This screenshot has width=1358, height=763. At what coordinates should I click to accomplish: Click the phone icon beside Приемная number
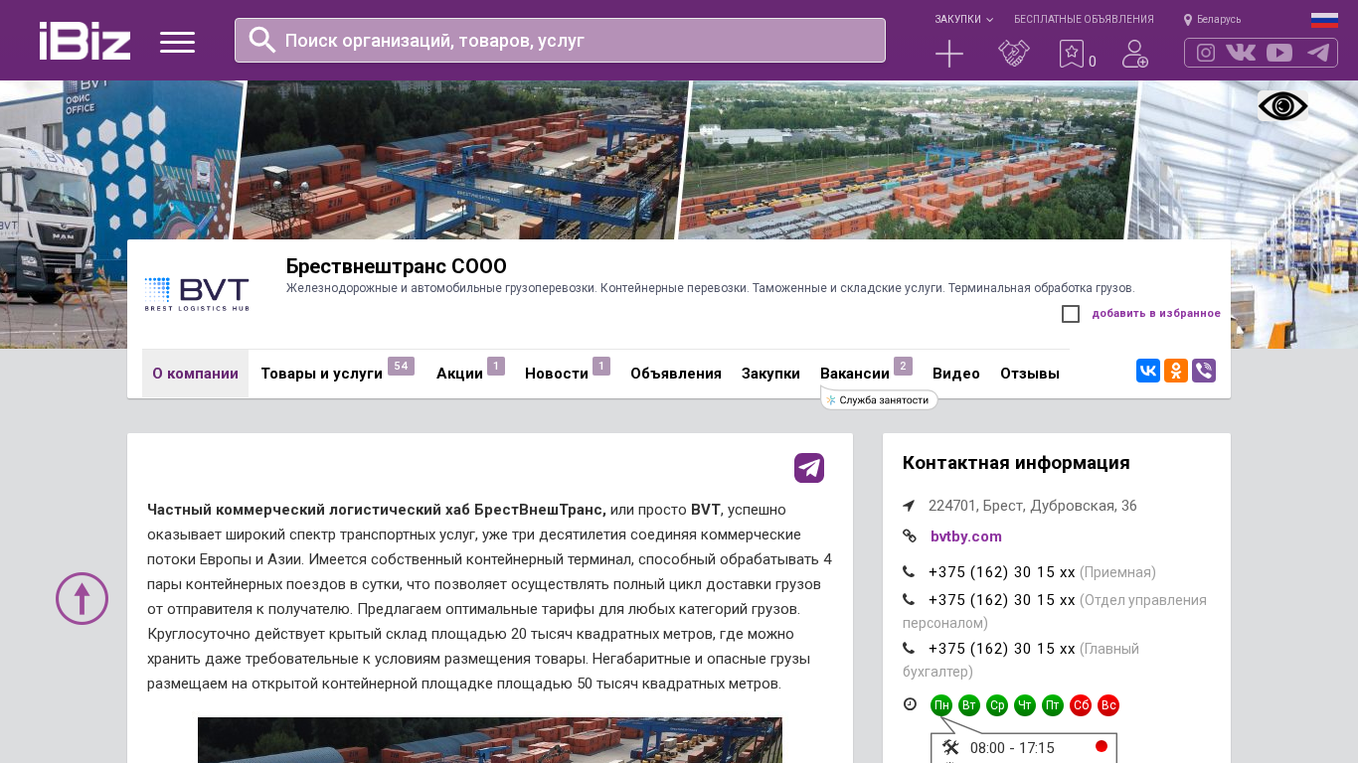909,571
